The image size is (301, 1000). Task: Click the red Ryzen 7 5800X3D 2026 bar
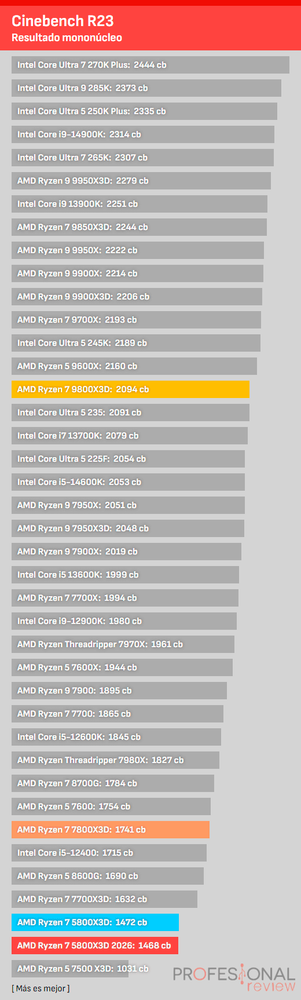click(95, 946)
